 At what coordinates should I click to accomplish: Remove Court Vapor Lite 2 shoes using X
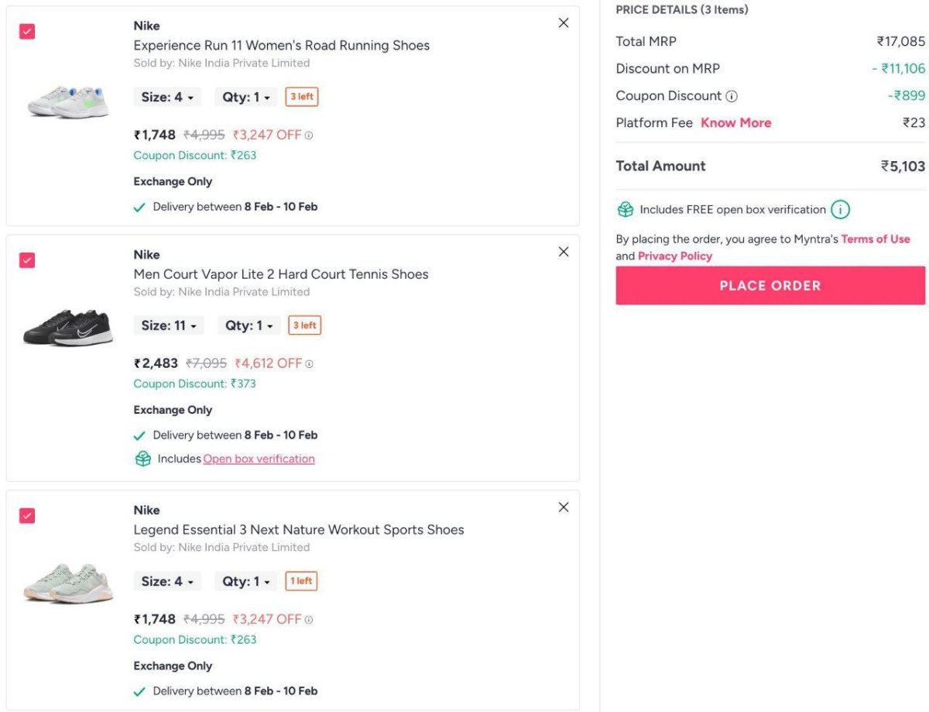pyautogui.click(x=564, y=252)
